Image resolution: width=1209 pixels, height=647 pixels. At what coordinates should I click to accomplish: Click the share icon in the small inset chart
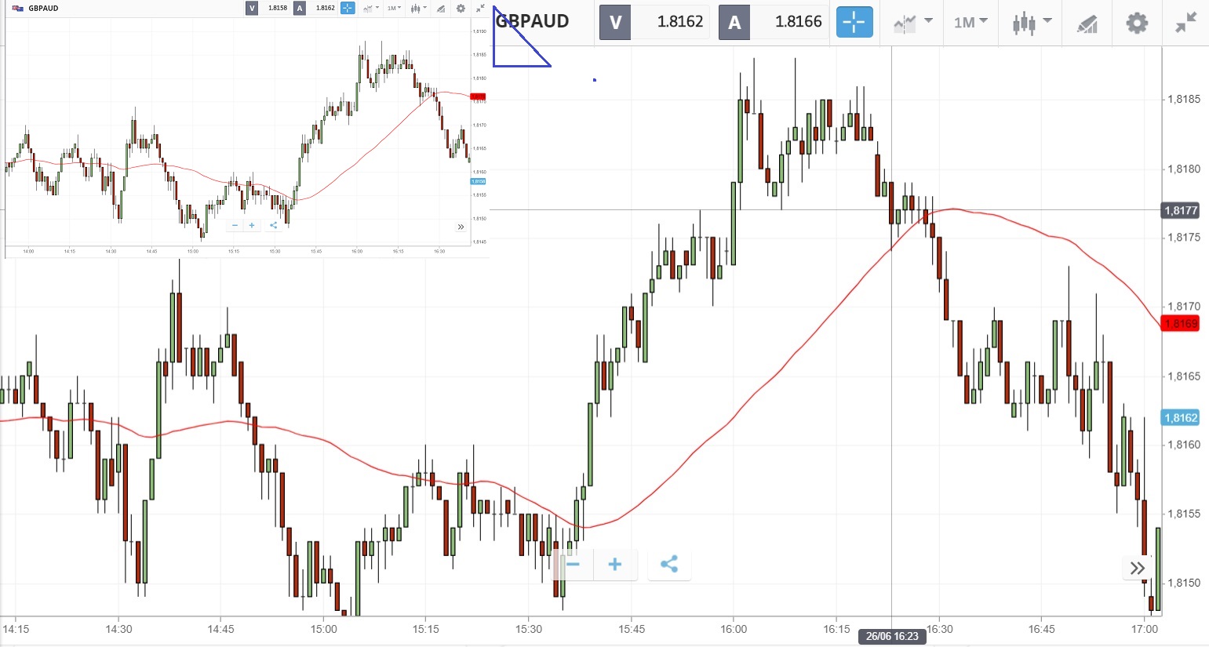(x=273, y=225)
